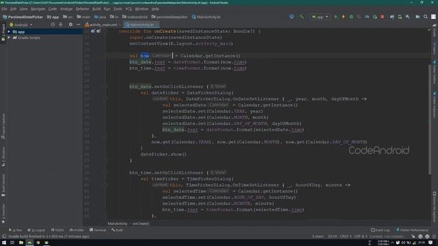Open the Android project view dropdown

point(21,25)
